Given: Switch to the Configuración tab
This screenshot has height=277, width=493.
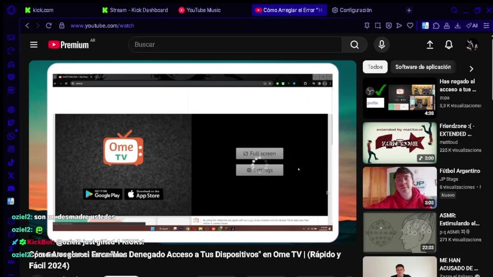Looking at the screenshot, I should [x=352, y=10].
